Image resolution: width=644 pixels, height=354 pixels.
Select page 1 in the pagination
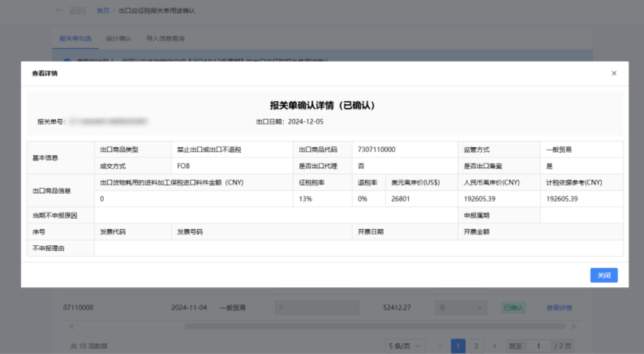point(458,346)
